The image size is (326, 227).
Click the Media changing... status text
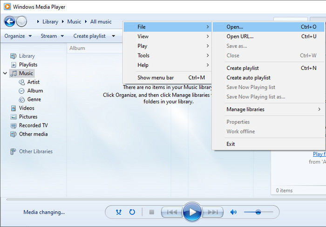pyautogui.click(x=44, y=212)
